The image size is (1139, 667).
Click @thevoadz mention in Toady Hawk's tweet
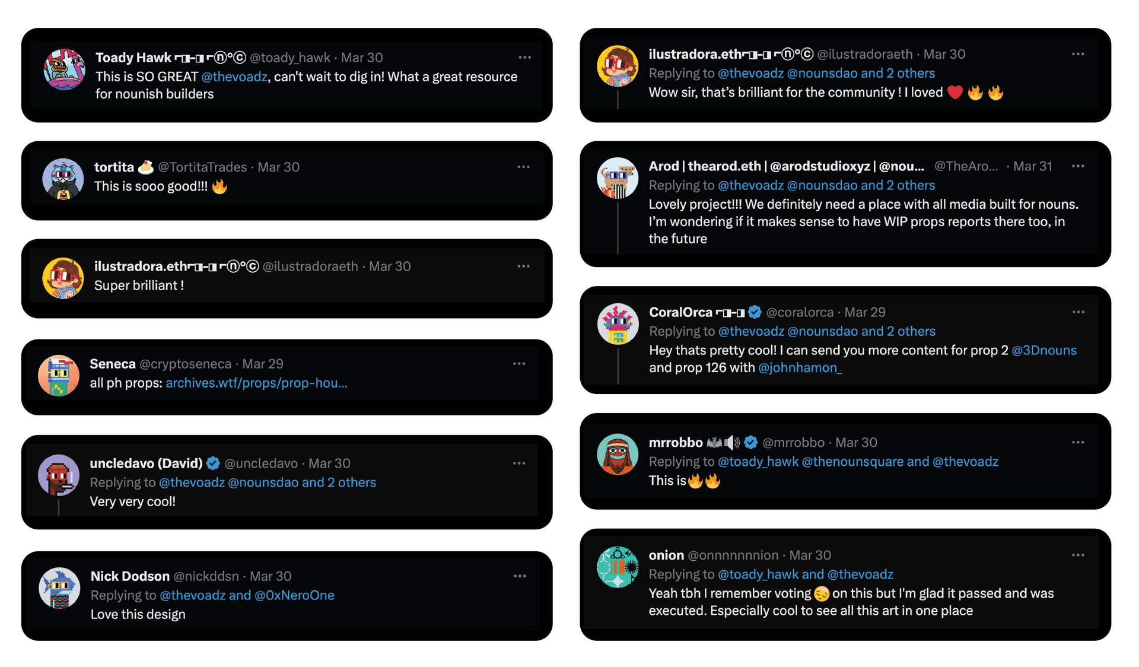[234, 77]
